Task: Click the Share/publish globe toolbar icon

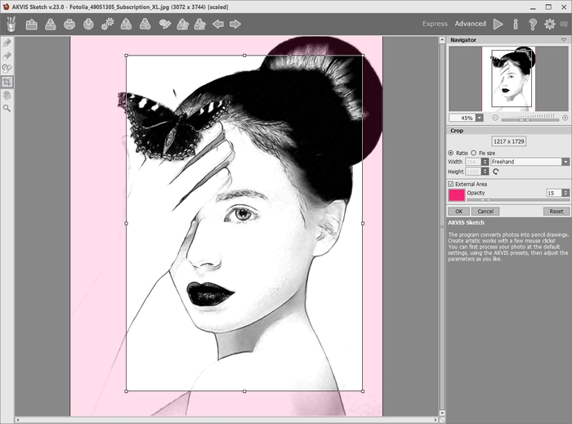Action: (88, 25)
